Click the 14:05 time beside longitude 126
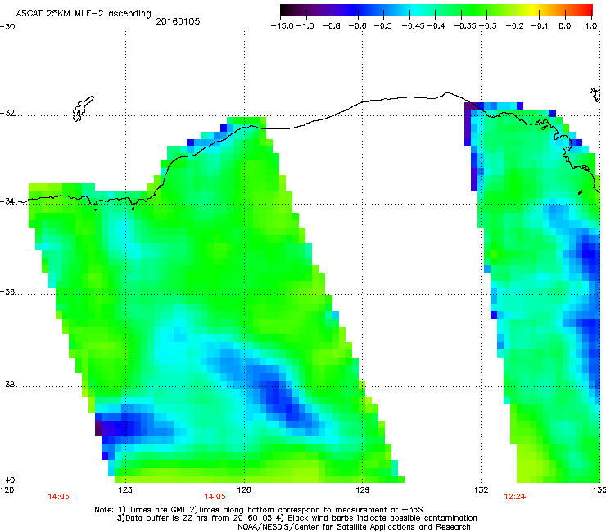This screenshot has height=532, width=606. pos(215,497)
